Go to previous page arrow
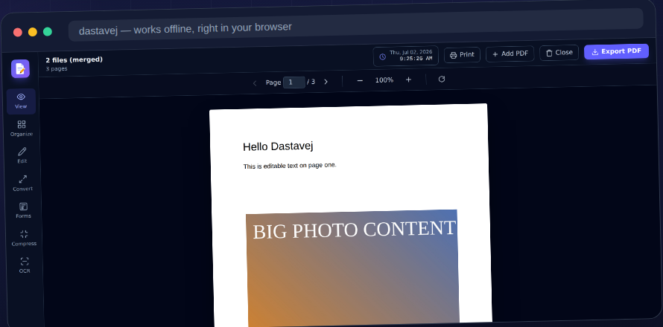This screenshot has width=663, height=327. coord(255,83)
